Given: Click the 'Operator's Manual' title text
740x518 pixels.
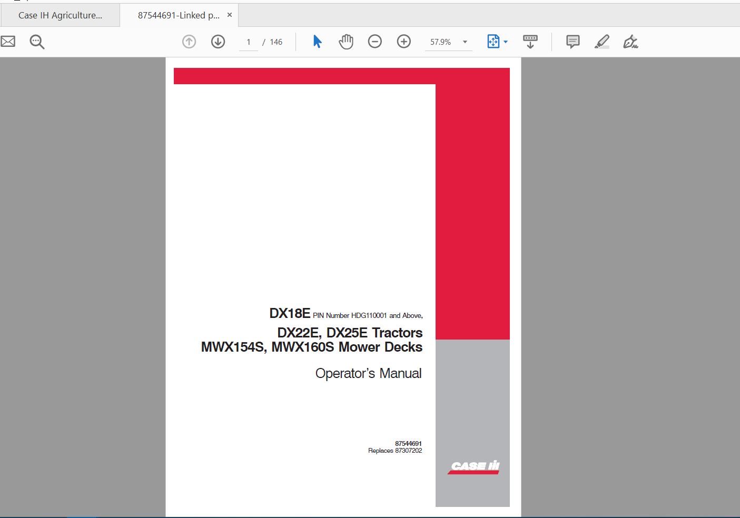Looking at the screenshot, I should pyautogui.click(x=369, y=373).
